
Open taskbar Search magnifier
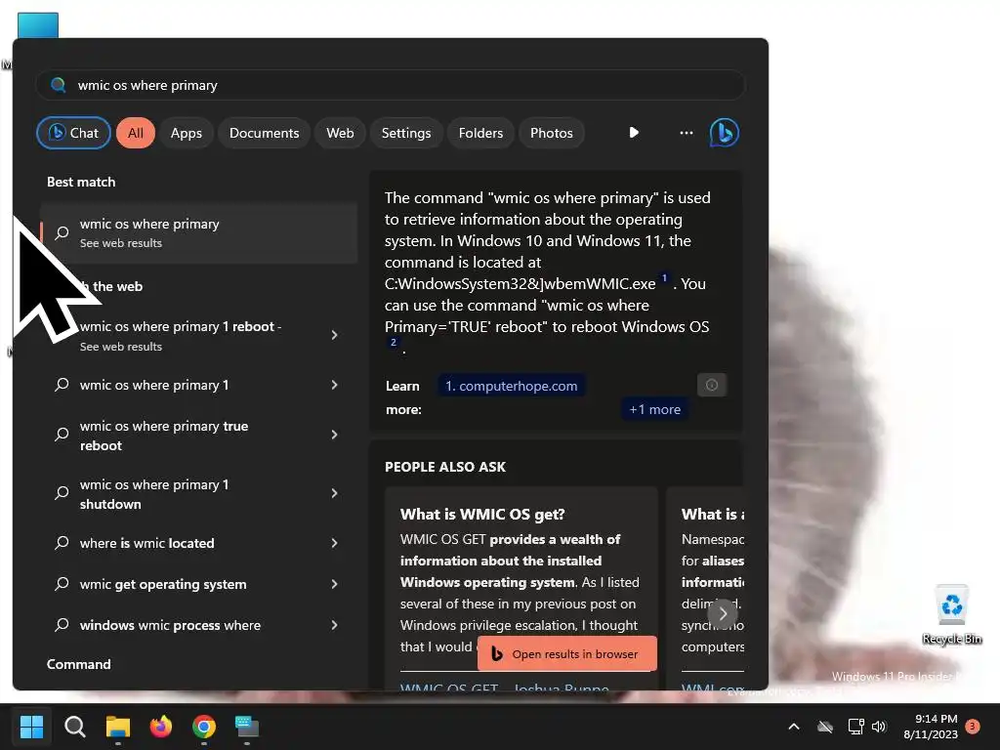[x=74, y=727]
